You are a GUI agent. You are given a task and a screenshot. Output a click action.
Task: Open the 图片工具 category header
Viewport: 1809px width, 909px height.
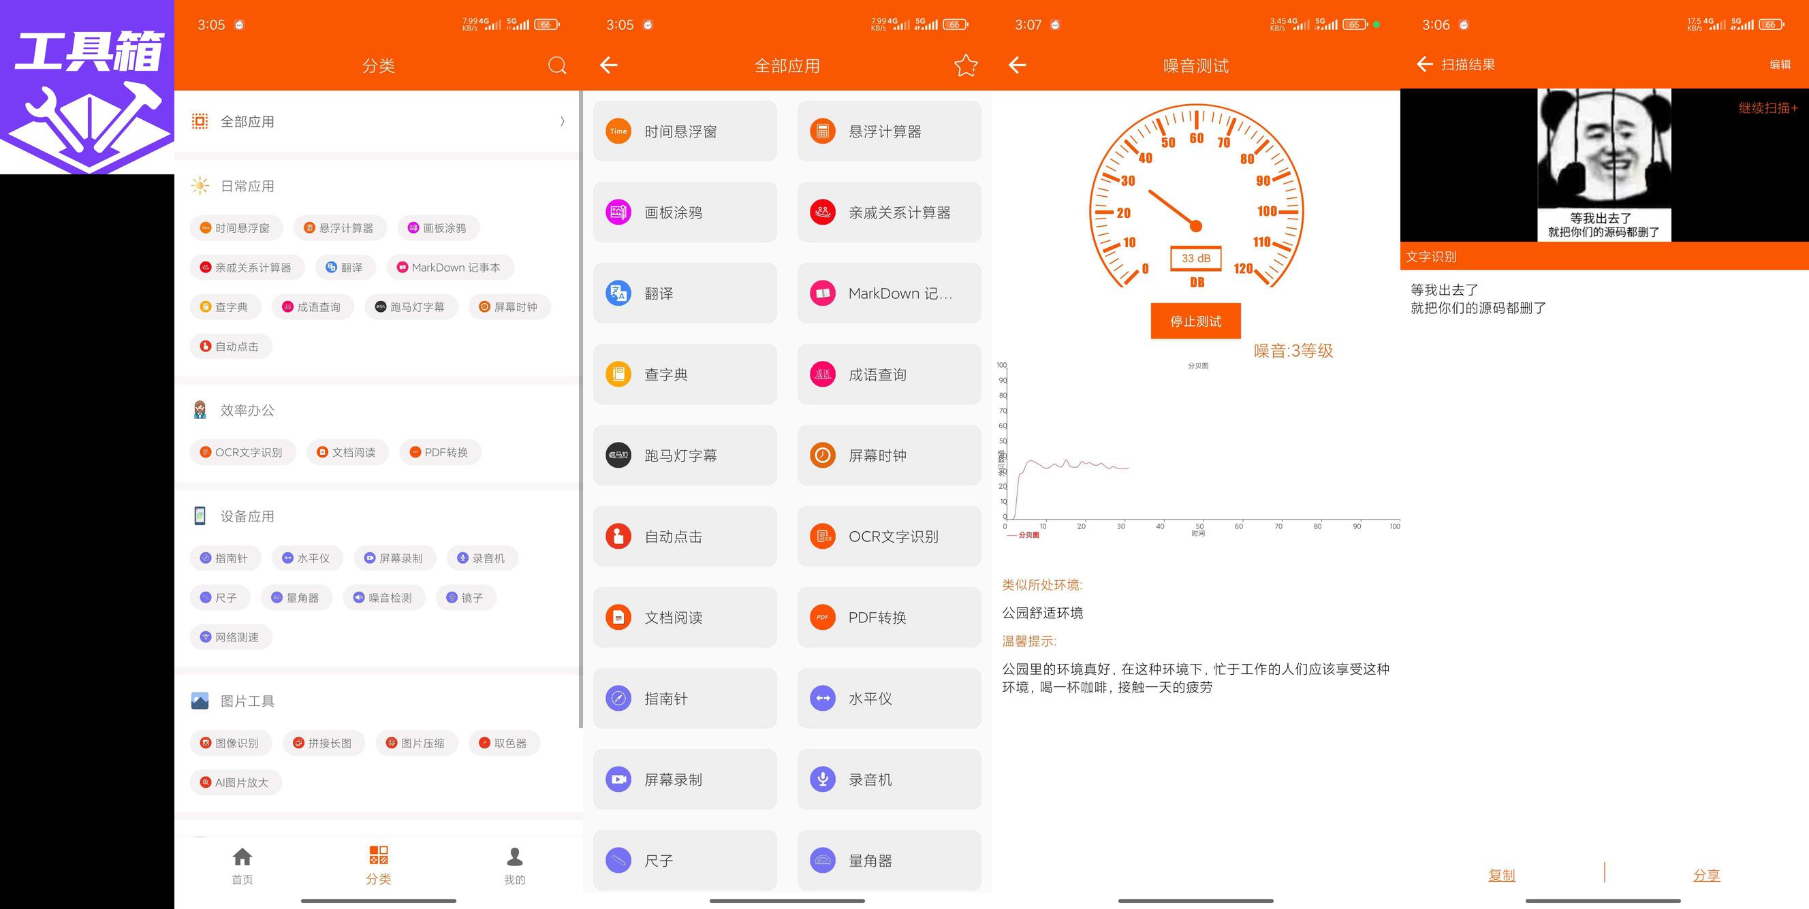(x=247, y=701)
